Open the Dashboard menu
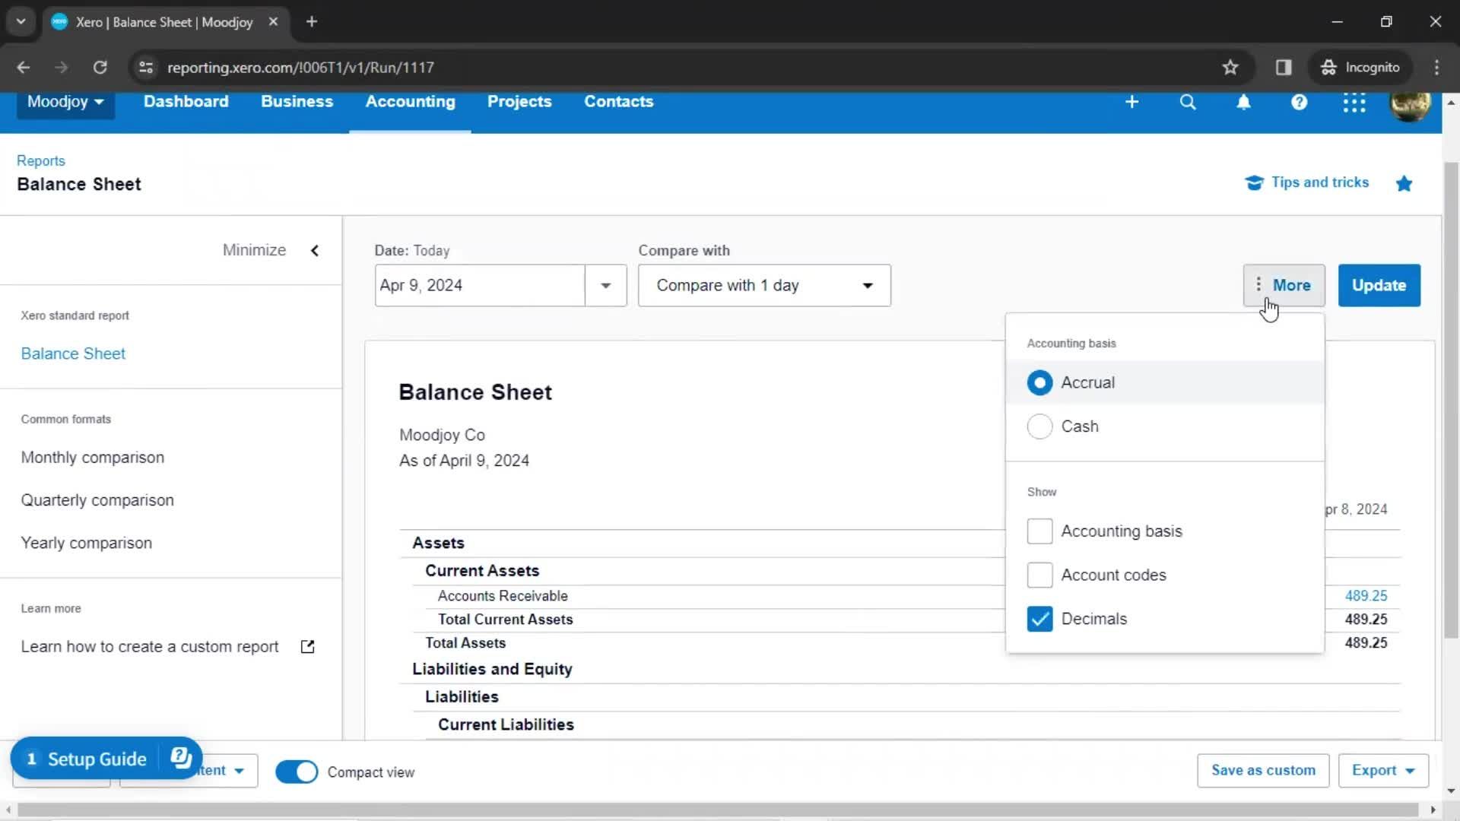 [x=186, y=101]
